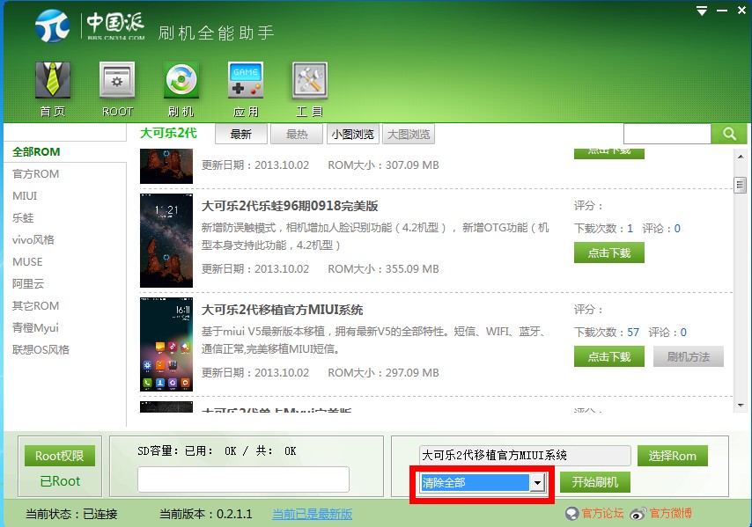Select 联想OS风格 category

[x=41, y=350]
